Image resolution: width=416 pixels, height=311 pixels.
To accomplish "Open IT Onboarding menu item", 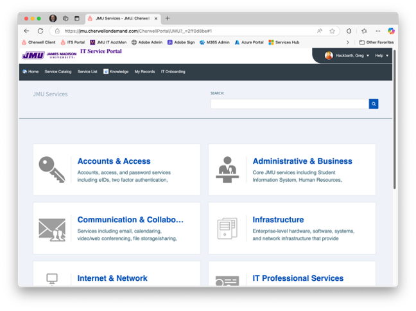I will coord(173,72).
